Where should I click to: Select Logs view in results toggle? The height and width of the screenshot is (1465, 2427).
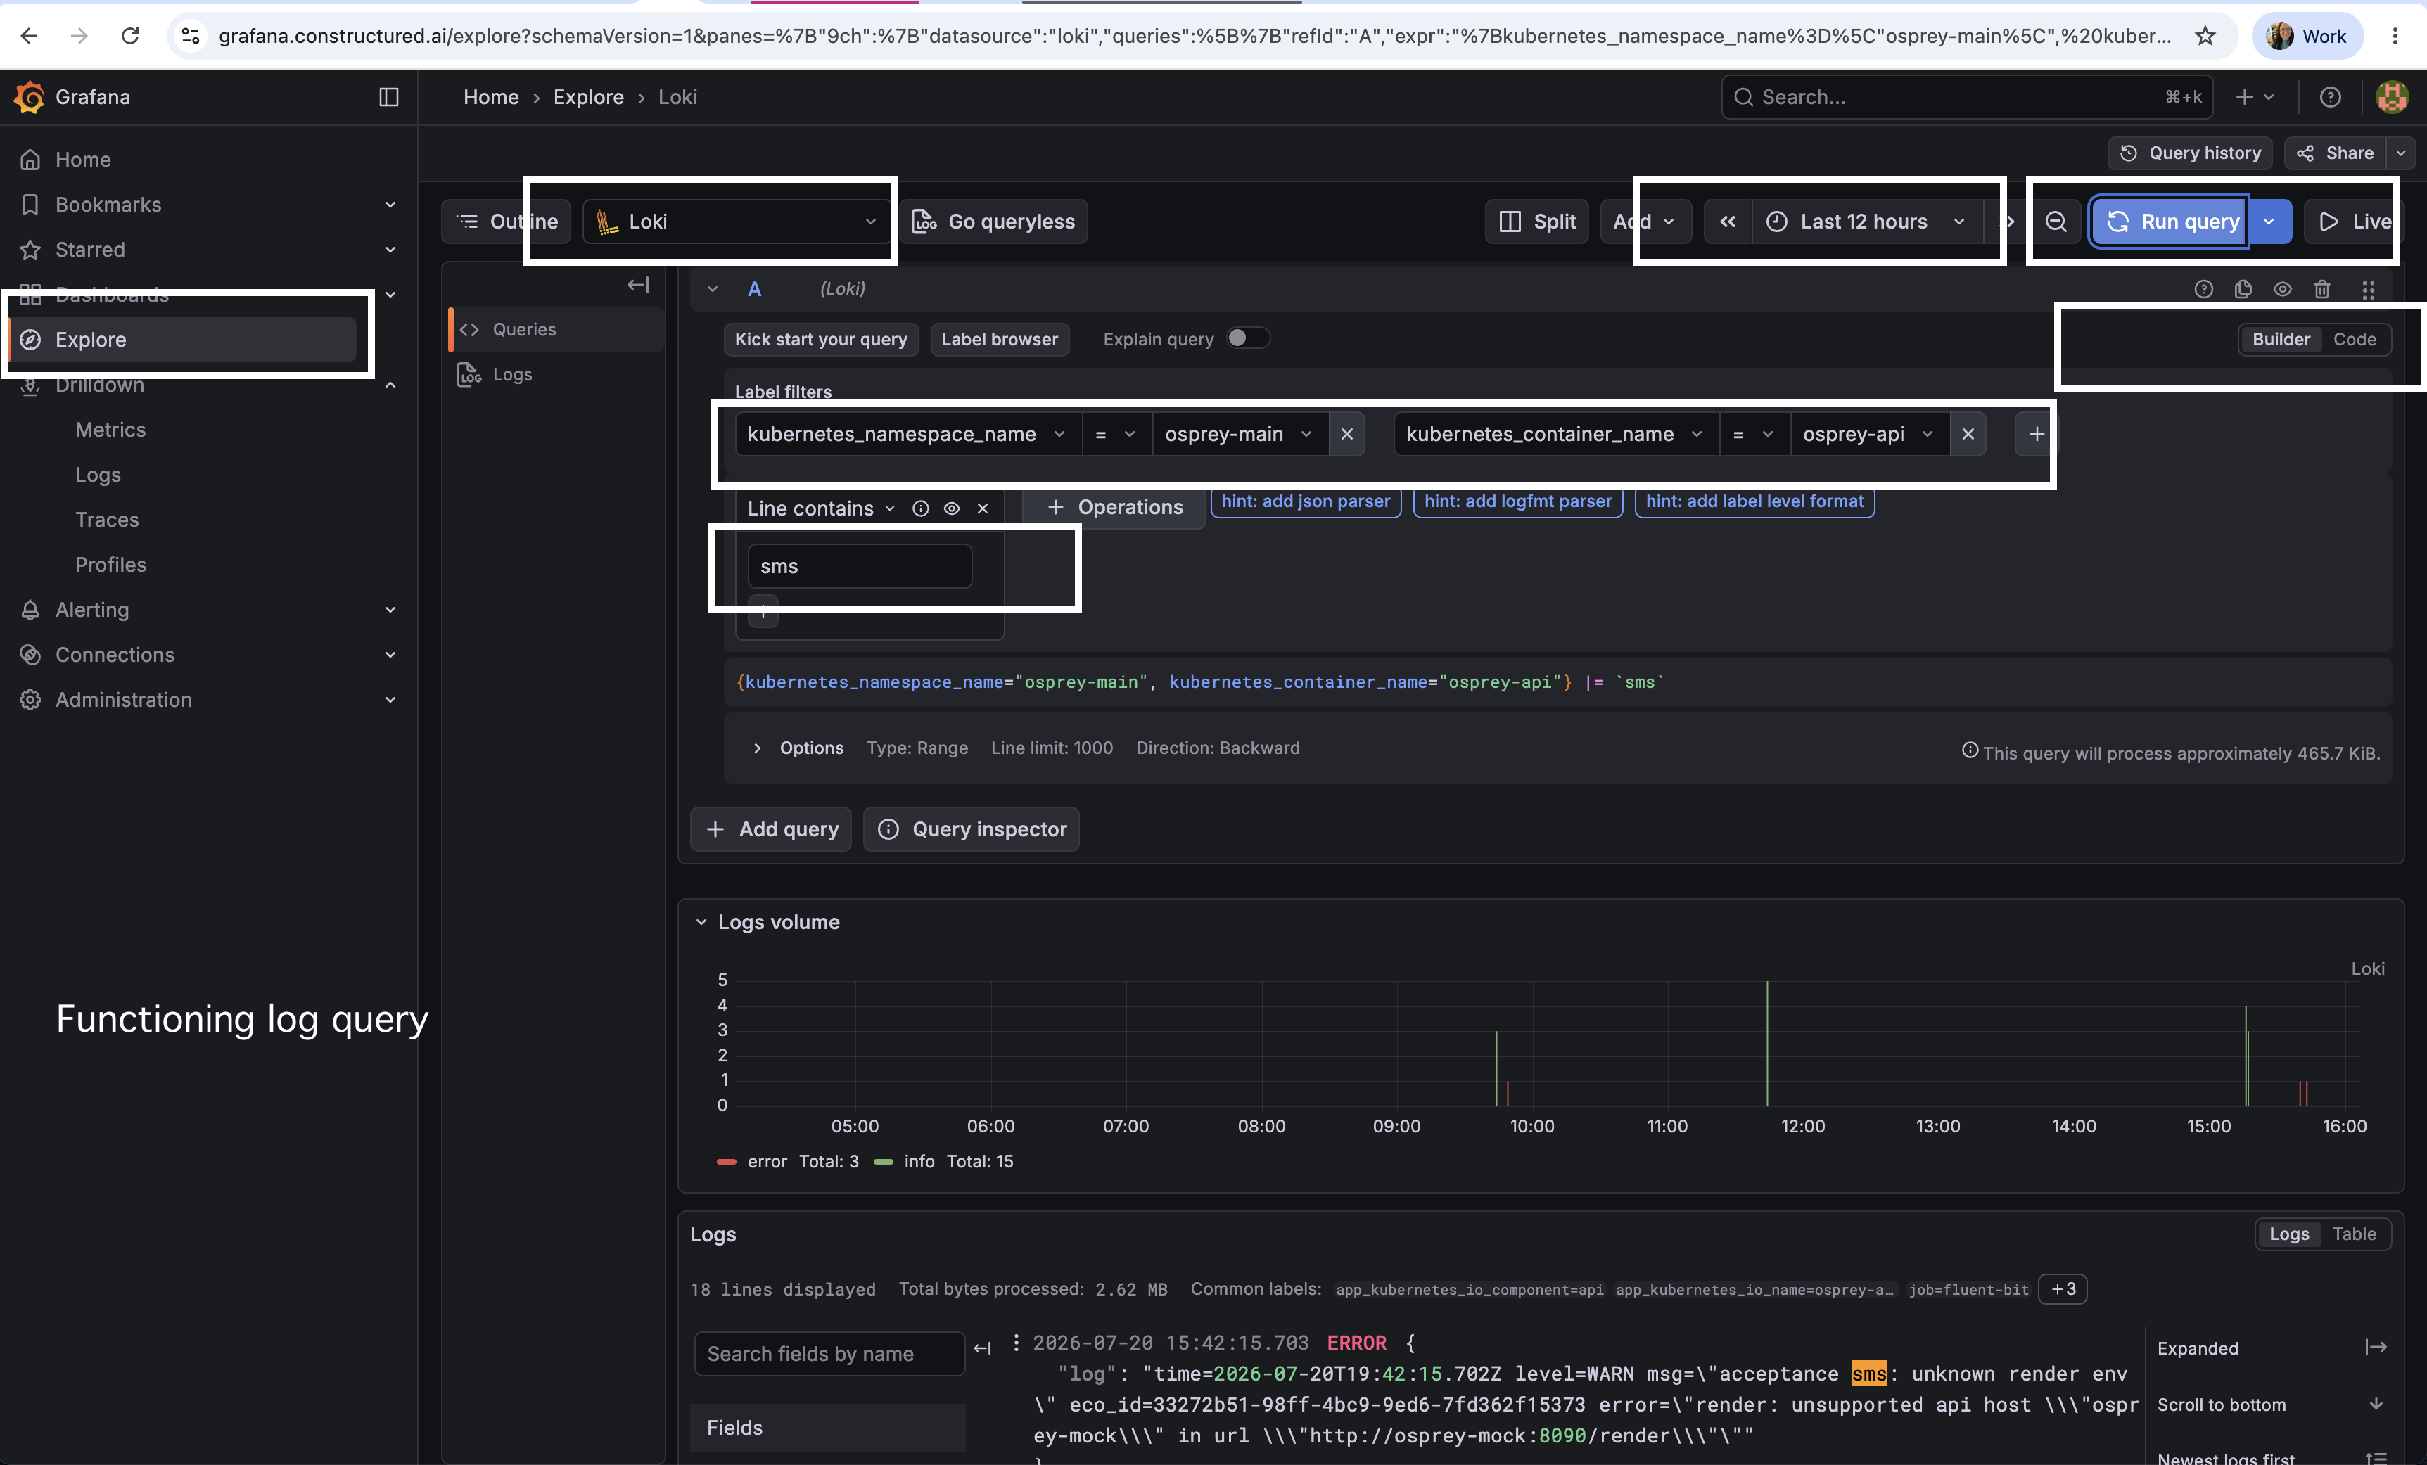click(2288, 1234)
